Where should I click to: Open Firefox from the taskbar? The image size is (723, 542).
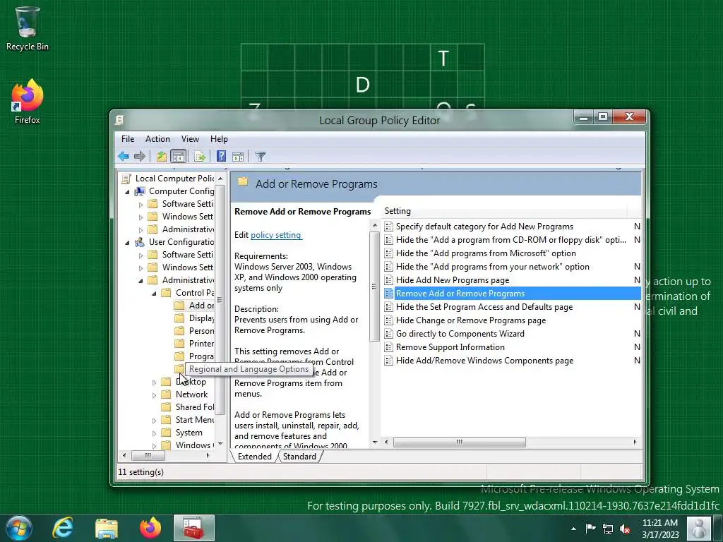150,528
